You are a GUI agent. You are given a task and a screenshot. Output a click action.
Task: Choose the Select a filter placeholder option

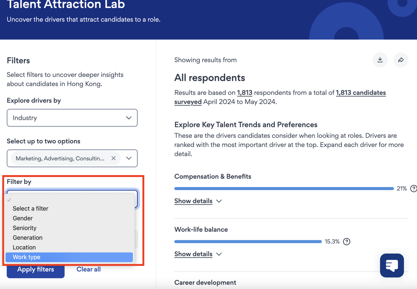(x=30, y=209)
